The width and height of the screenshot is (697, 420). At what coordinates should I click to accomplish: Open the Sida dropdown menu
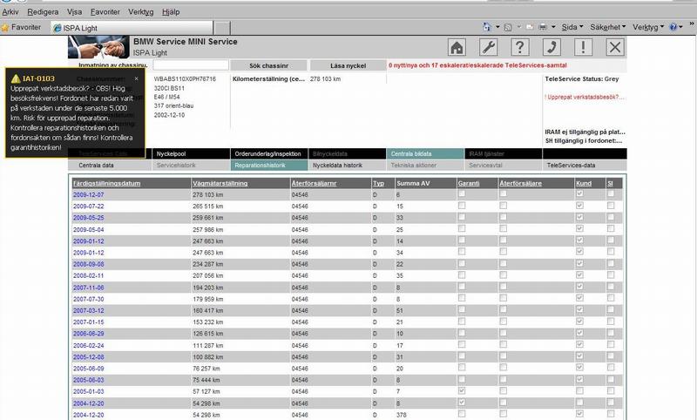click(x=569, y=28)
